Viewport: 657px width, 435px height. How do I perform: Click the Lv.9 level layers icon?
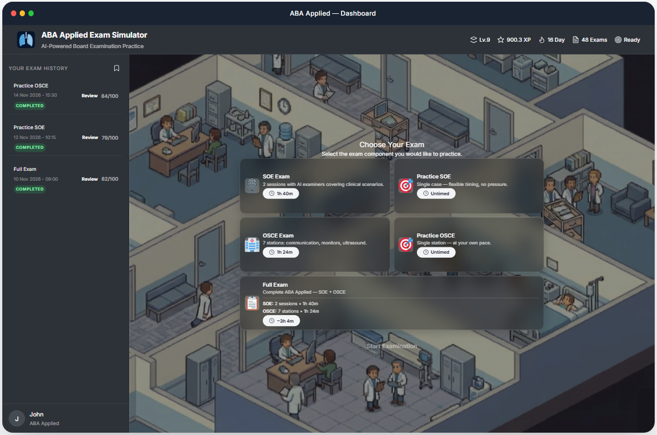point(473,40)
